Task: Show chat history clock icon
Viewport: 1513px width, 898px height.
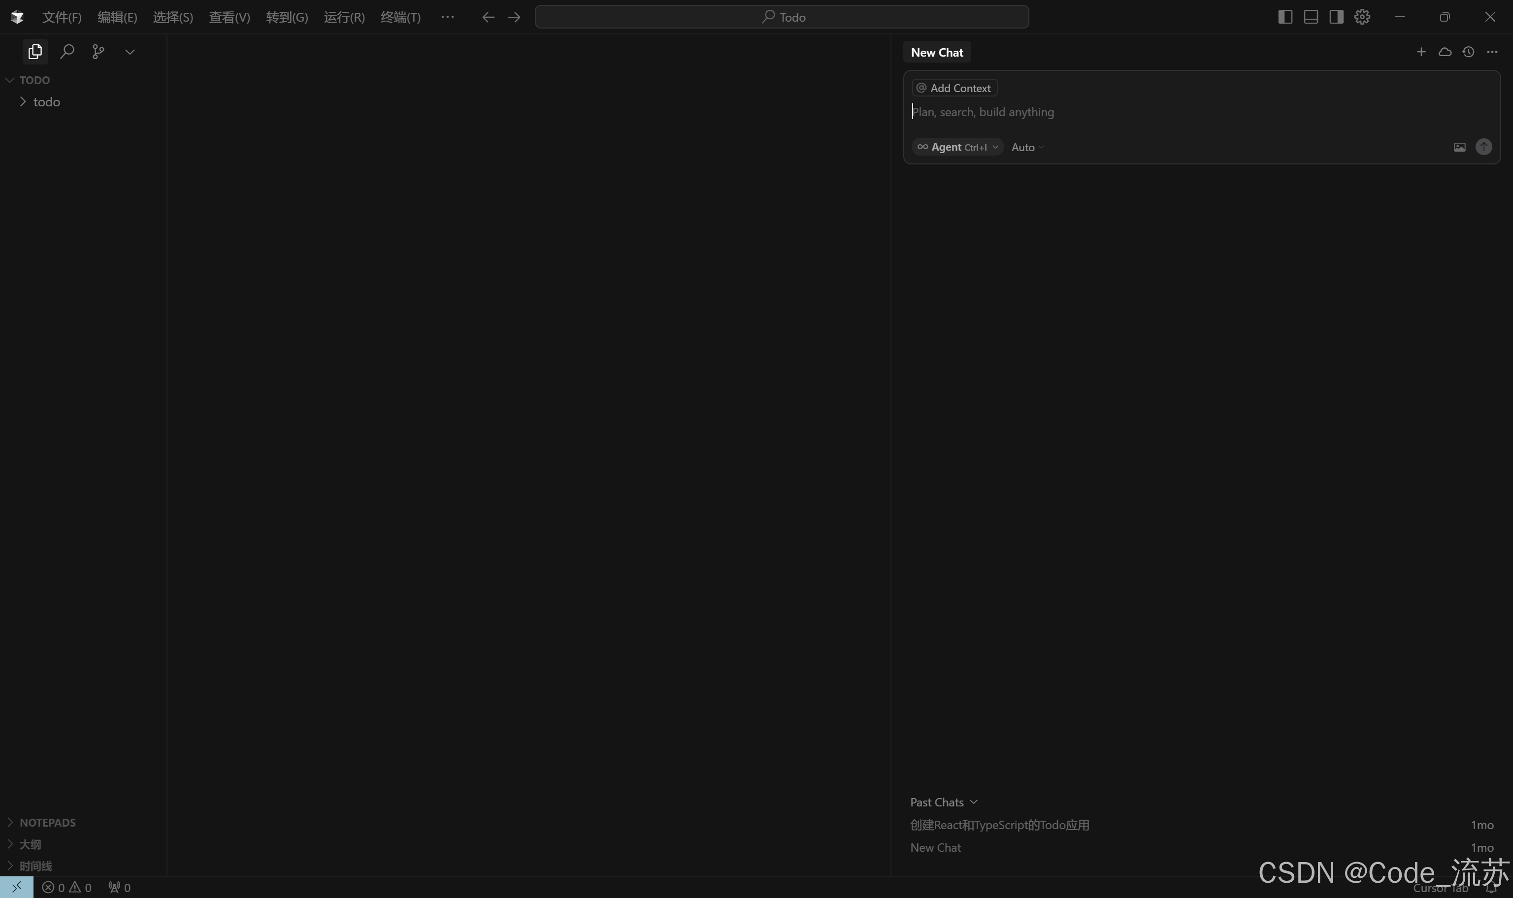Action: [1468, 52]
